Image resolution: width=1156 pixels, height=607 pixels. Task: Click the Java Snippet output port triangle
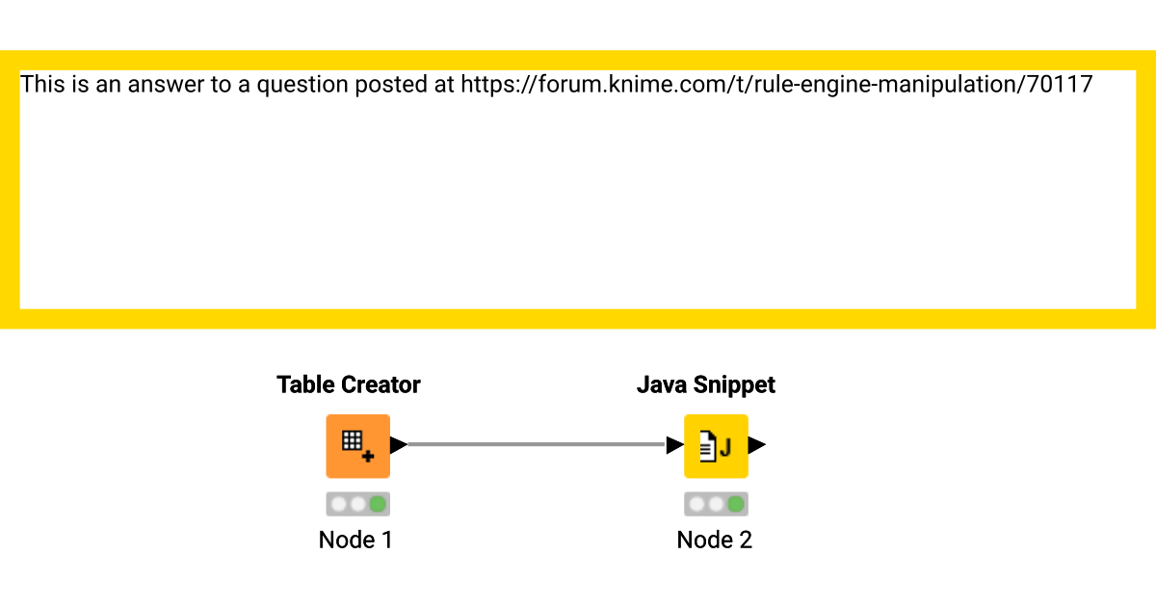click(x=757, y=445)
